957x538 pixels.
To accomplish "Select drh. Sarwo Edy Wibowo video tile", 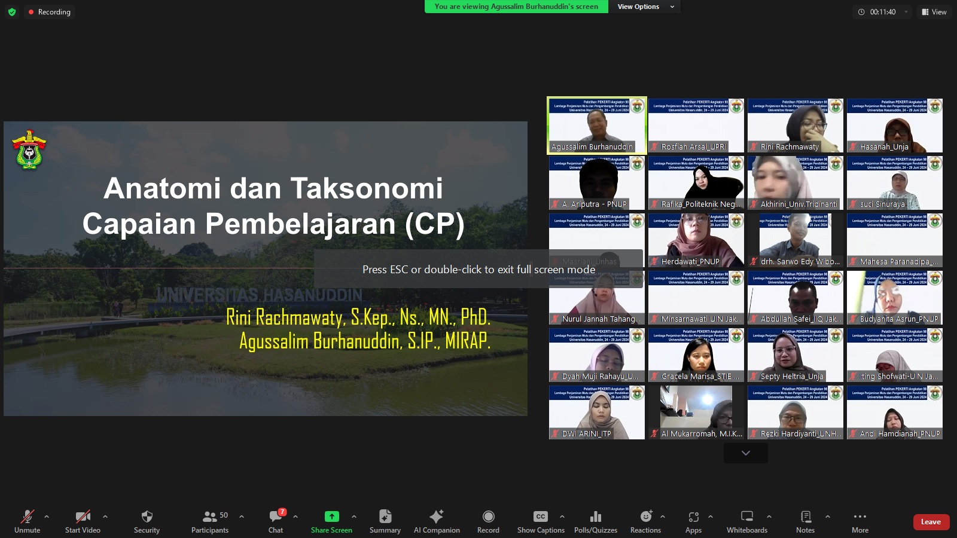I will point(796,240).
